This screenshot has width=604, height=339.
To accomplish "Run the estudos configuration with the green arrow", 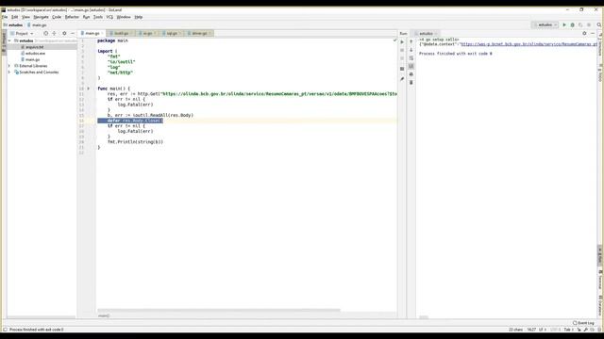I will tap(564, 24).
